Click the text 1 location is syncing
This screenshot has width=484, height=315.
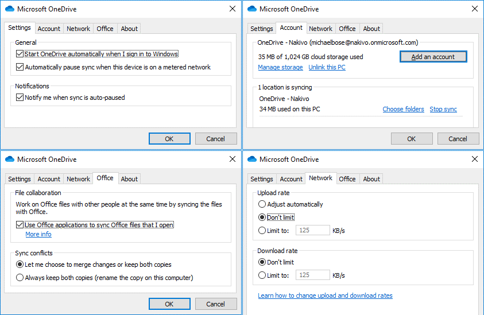point(285,87)
